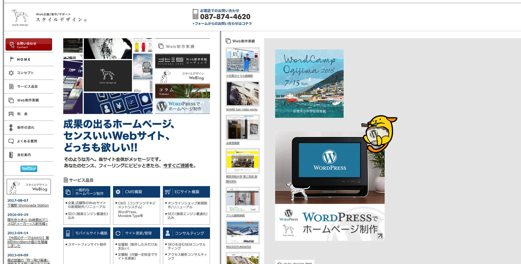This screenshot has height=264, width=521.
Task: Open the 永善堂画廊 portfolio thumbnail
Action: click(x=243, y=127)
